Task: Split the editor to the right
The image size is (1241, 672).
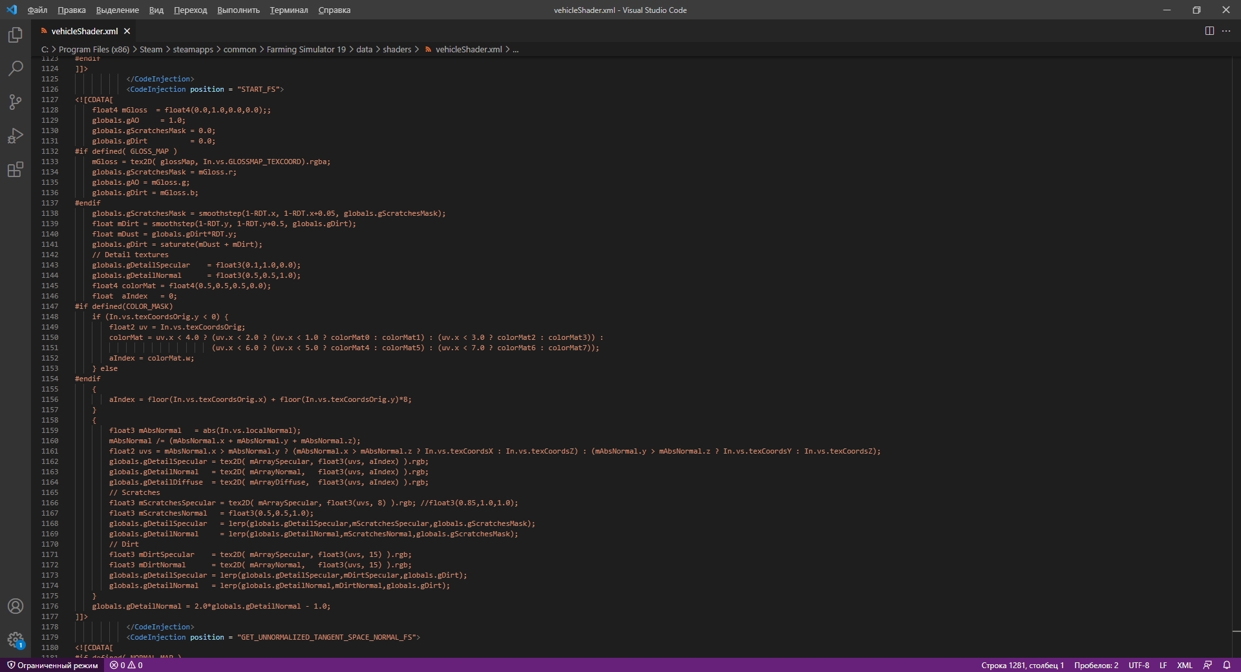Action: [1209, 31]
